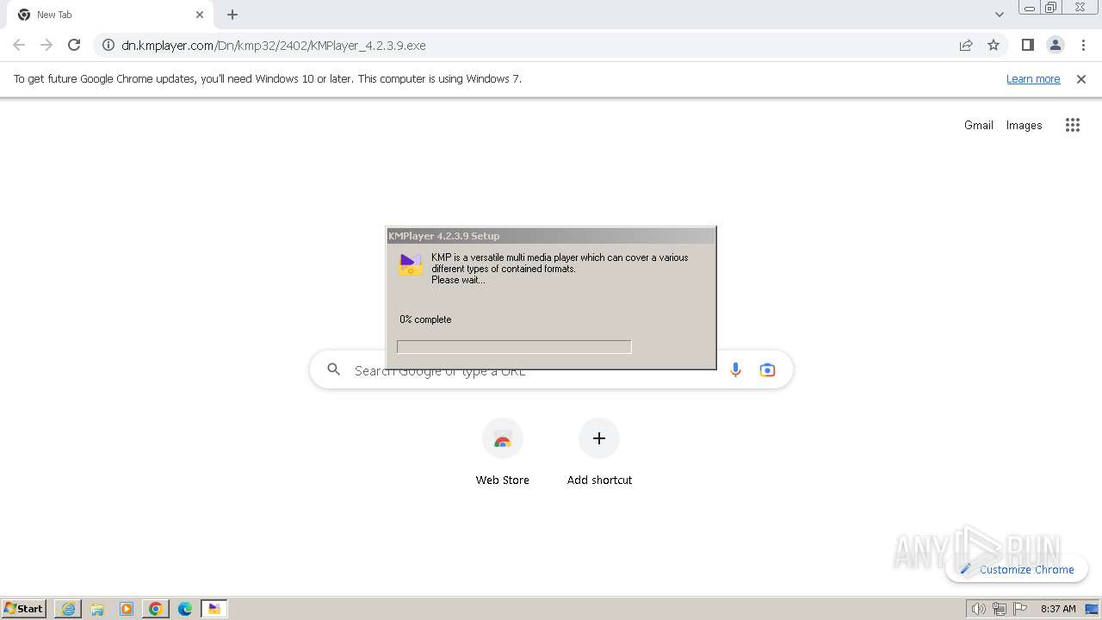Open Customize Chrome button

1017,569
